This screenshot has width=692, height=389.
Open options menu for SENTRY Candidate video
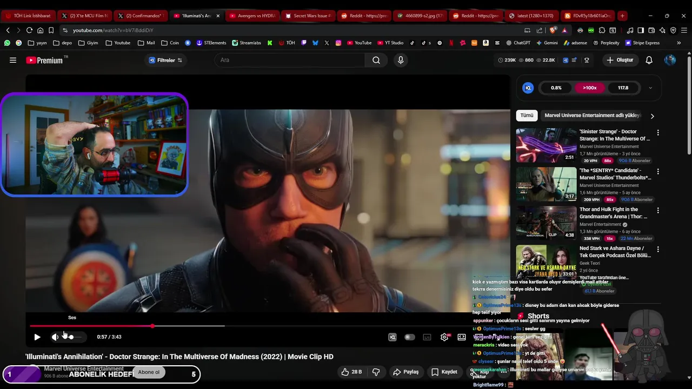(x=658, y=171)
